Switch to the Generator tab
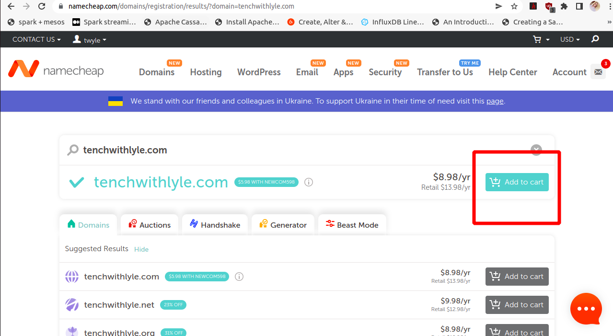The image size is (613, 336). [283, 224]
